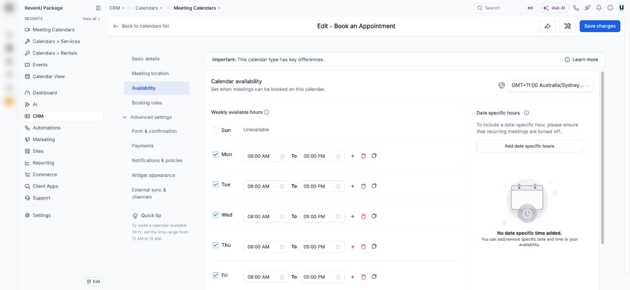Uncheck the Tue availability checkbox
The width and height of the screenshot is (630, 290).
point(216,185)
